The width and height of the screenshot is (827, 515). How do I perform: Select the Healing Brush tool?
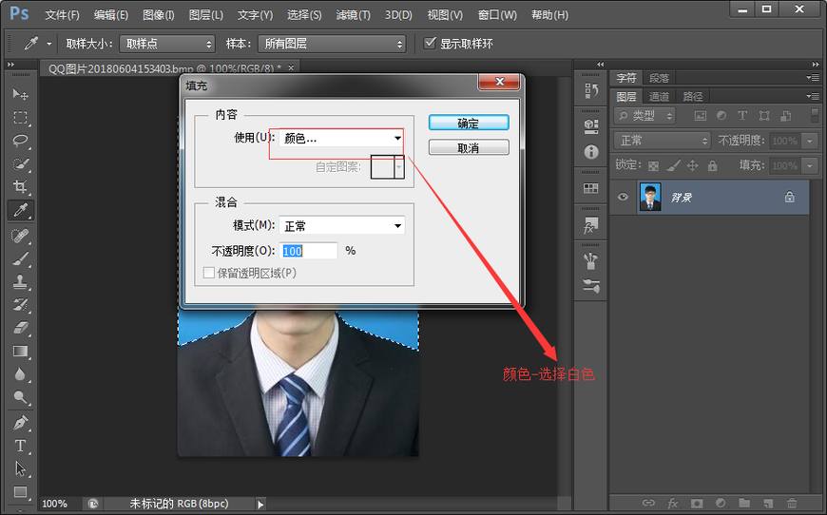tap(21, 236)
